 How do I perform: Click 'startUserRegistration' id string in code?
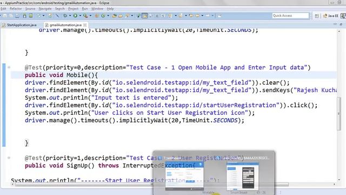[x=239, y=105]
